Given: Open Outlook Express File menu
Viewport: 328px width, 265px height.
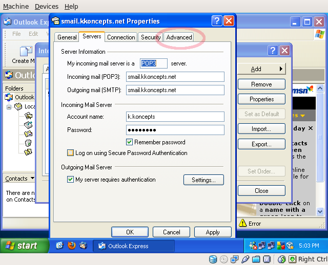Looking at the screenshot, I should coord(16,34).
